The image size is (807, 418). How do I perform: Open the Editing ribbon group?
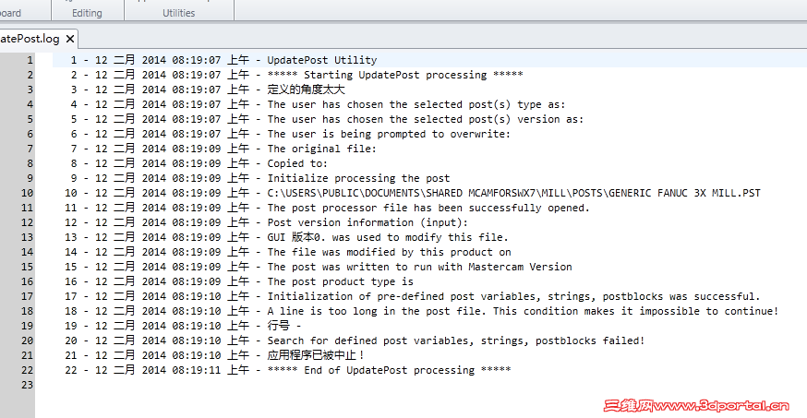(87, 13)
